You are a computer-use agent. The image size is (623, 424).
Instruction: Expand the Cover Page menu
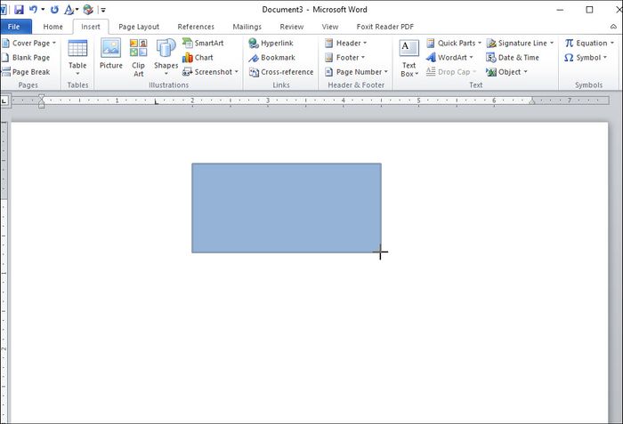[30, 43]
